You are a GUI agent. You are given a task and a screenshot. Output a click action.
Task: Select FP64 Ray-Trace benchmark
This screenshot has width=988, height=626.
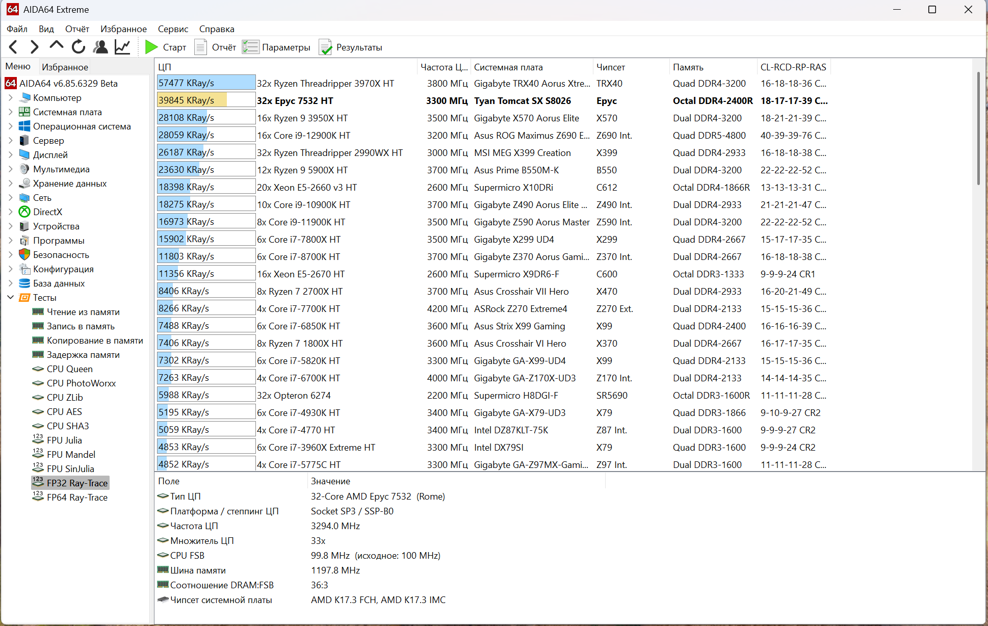coord(77,498)
